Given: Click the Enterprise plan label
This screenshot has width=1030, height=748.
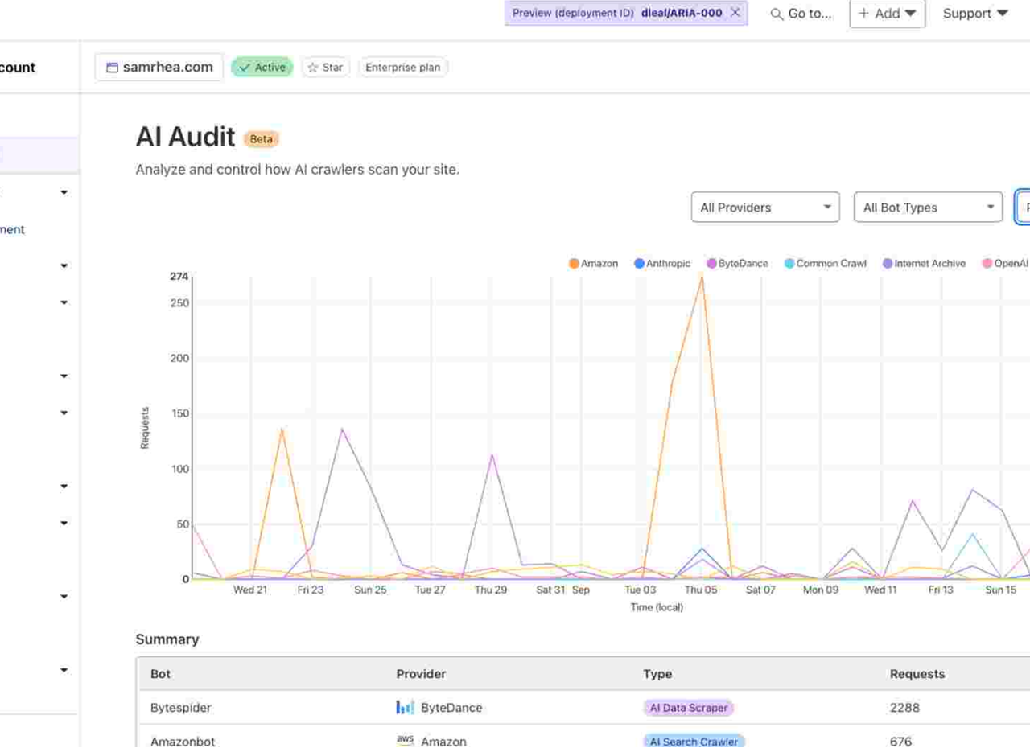Looking at the screenshot, I should point(402,68).
